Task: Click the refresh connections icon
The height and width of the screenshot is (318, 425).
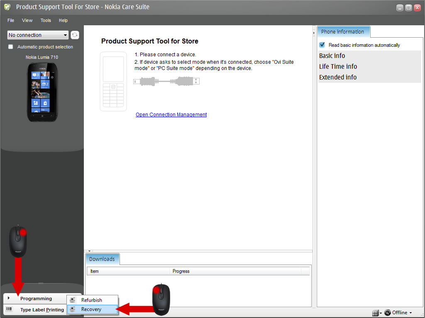Action: 75,35
